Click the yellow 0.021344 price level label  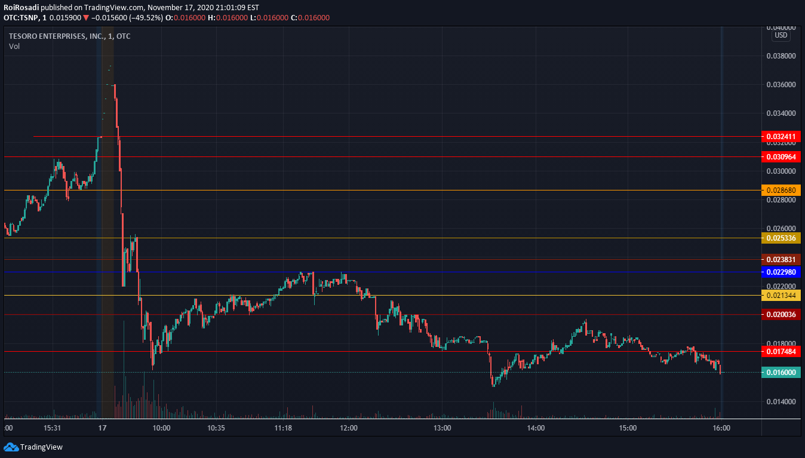(x=782, y=296)
